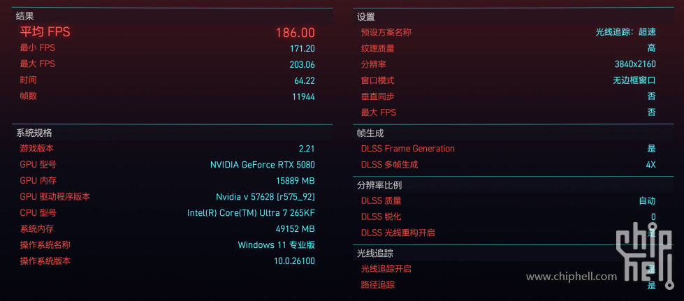Select the 平均 FPS value 186.00
684x301 pixels.
point(296,32)
